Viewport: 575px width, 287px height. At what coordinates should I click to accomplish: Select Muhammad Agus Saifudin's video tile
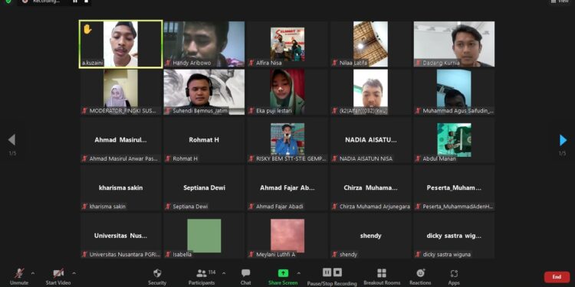[x=454, y=92]
